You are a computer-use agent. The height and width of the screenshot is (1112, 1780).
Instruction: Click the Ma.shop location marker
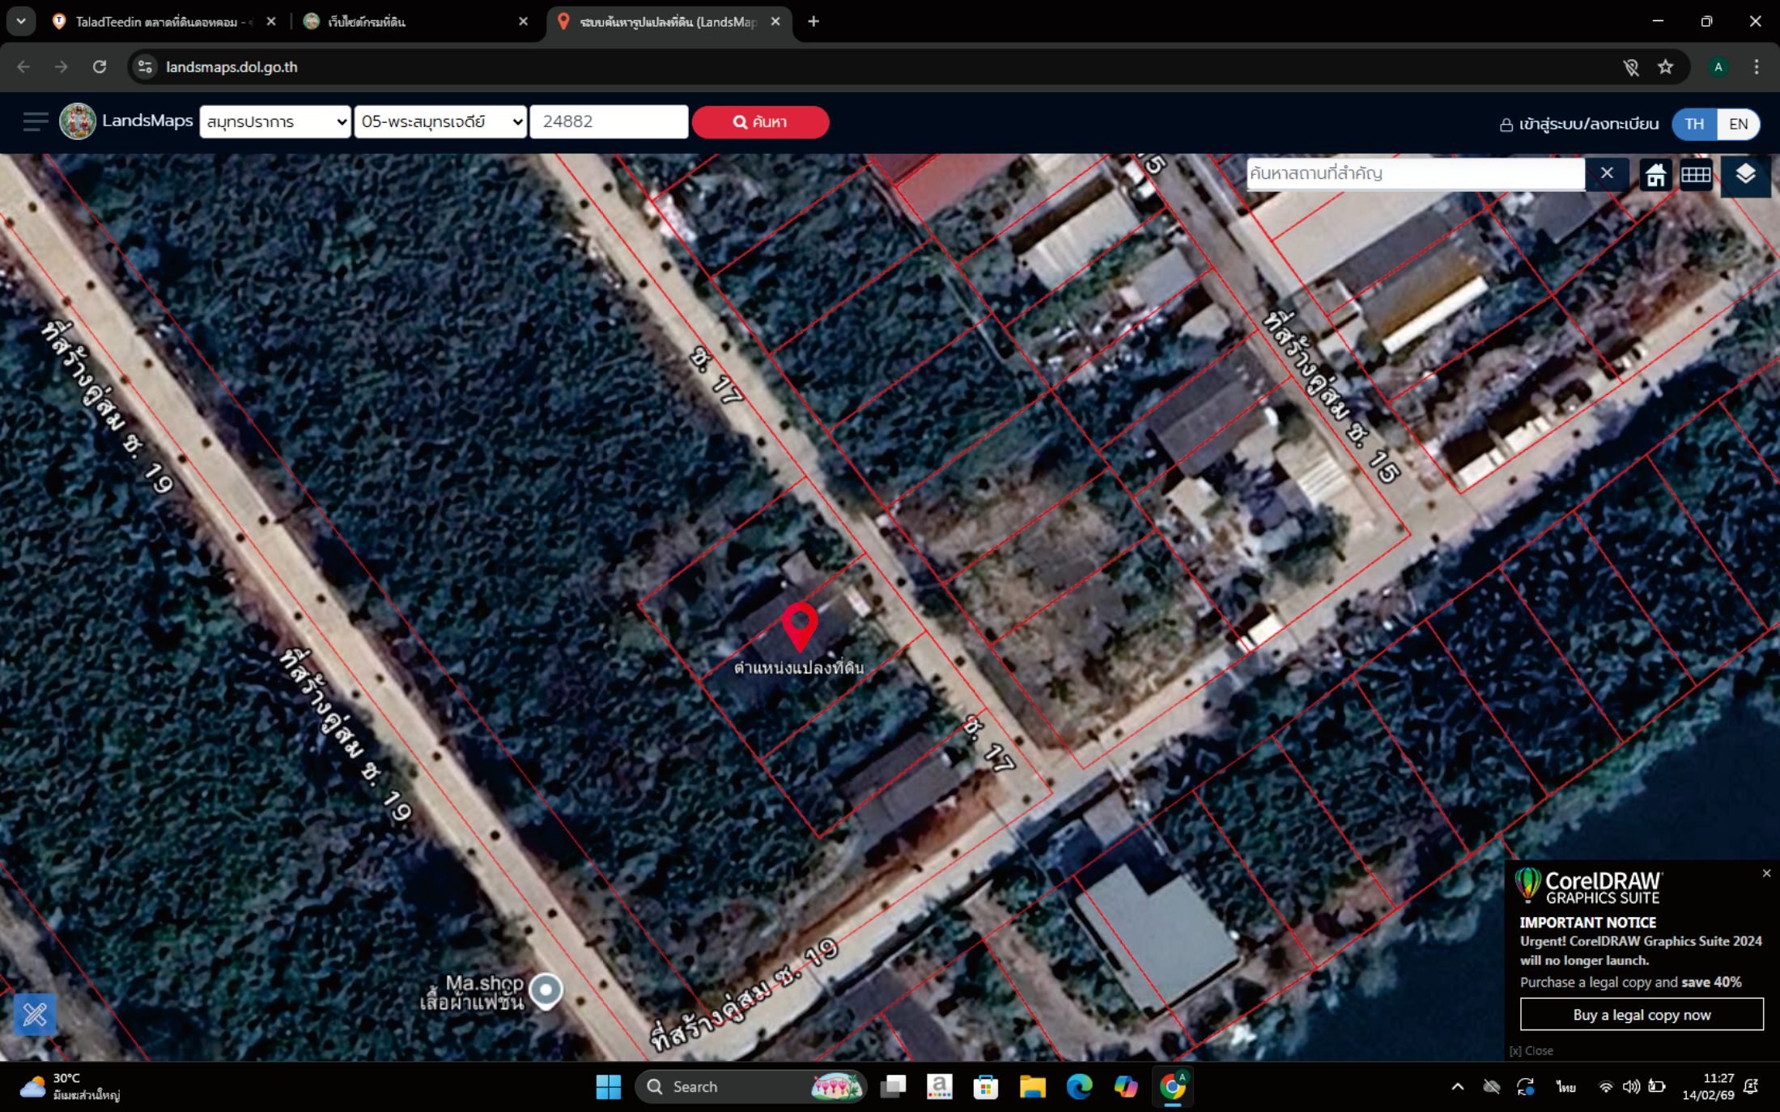pos(546,991)
